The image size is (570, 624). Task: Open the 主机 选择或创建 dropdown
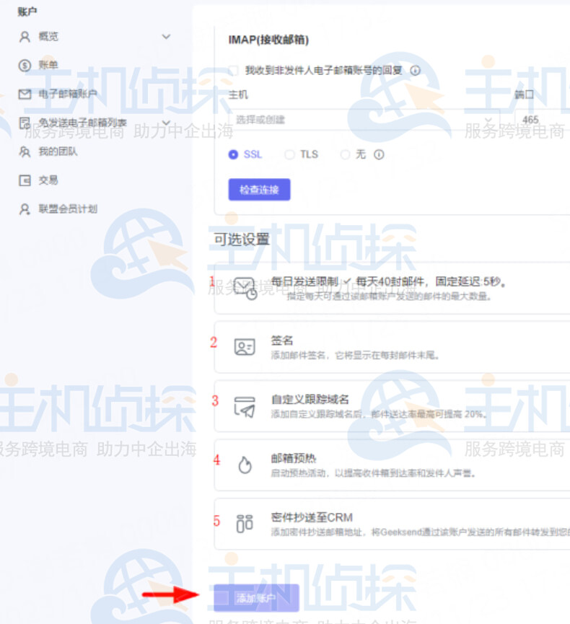coord(364,119)
